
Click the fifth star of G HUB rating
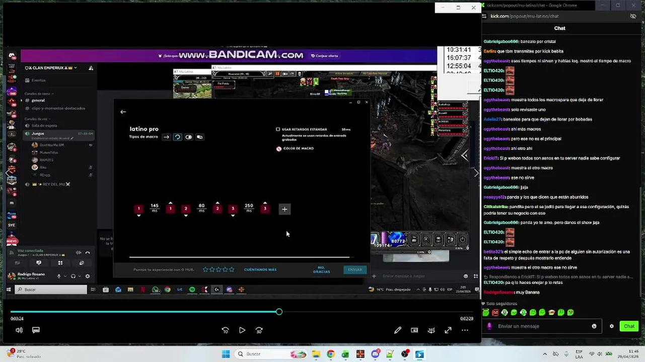click(232, 269)
